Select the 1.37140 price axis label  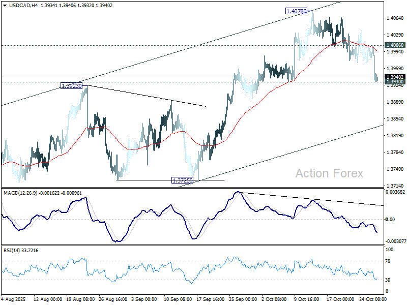(395, 186)
